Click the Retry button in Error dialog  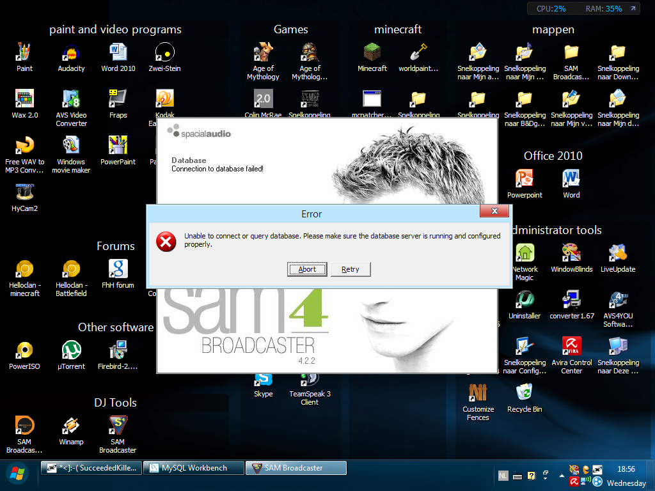(x=350, y=269)
